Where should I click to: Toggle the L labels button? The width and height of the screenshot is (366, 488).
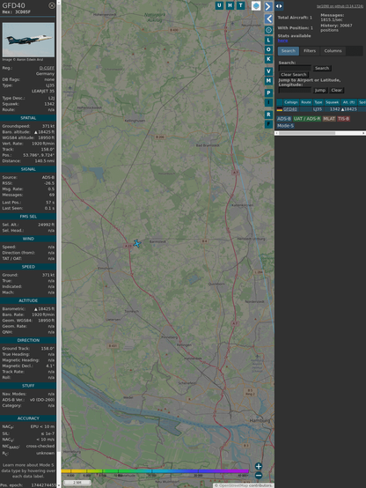[268, 41]
